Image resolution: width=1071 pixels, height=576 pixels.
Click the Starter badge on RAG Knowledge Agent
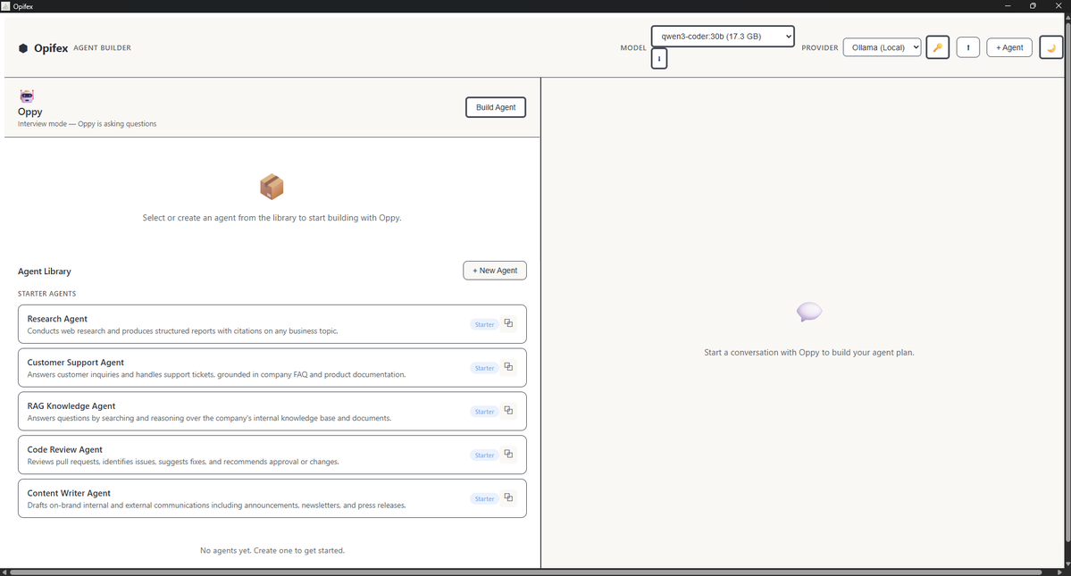click(484, 413)
